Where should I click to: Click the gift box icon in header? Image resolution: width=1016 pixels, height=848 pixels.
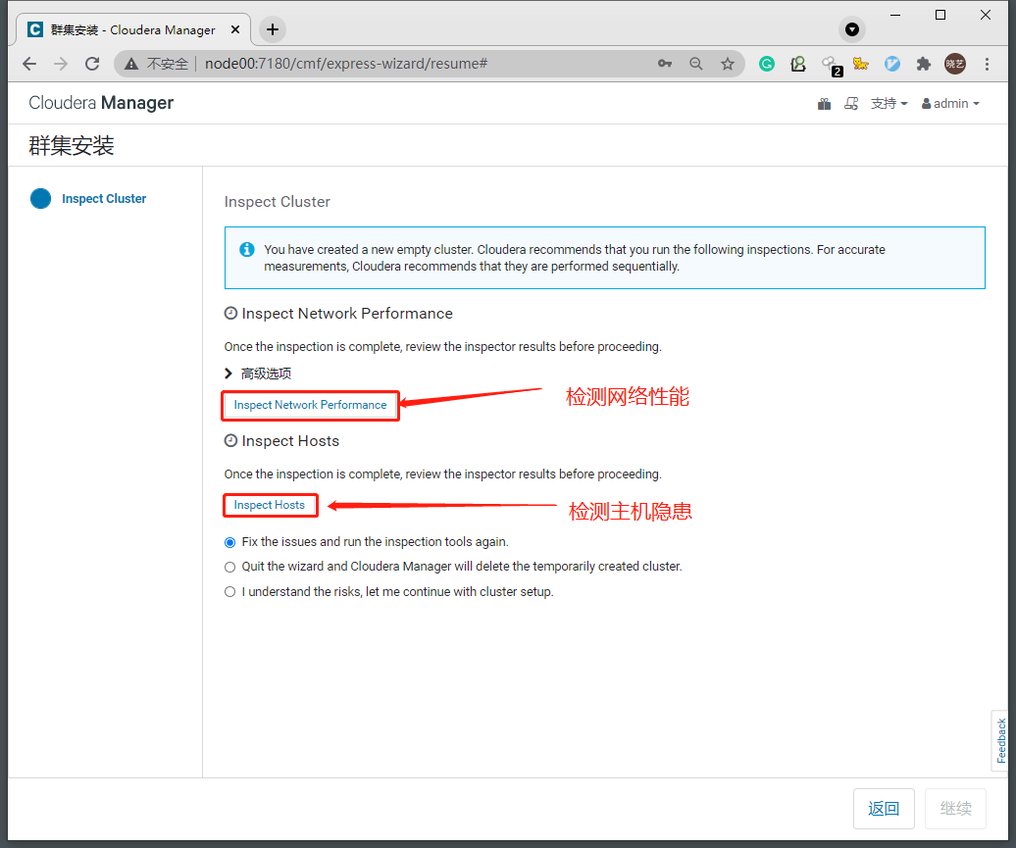tap(824, 104)
